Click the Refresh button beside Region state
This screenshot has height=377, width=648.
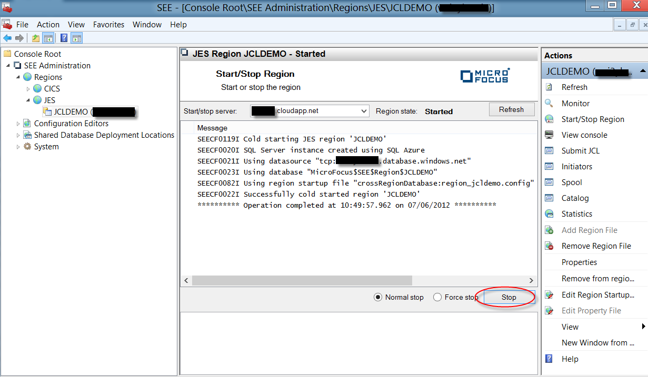[x=511, y=110]
